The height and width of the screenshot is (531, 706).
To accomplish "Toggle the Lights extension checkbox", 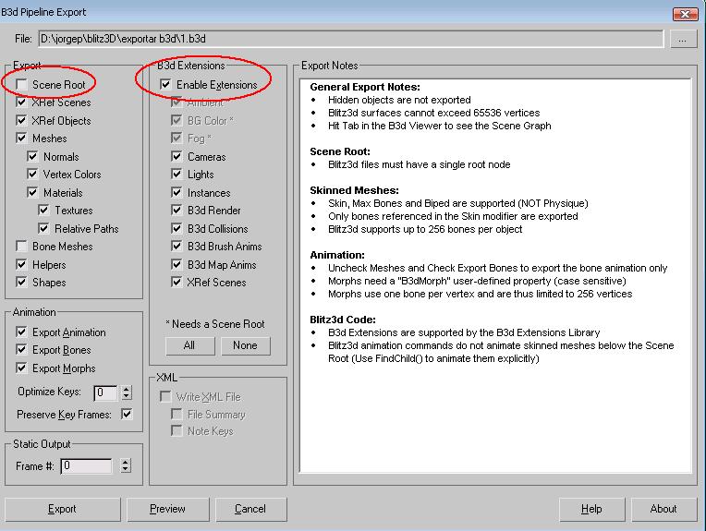I will click(176, 175).
